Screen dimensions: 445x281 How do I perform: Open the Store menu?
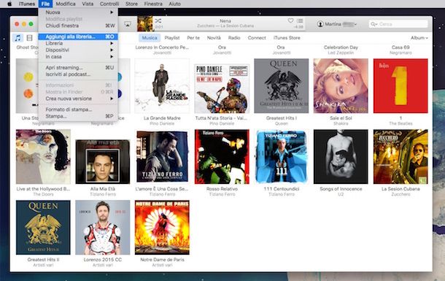click(131, 4)
